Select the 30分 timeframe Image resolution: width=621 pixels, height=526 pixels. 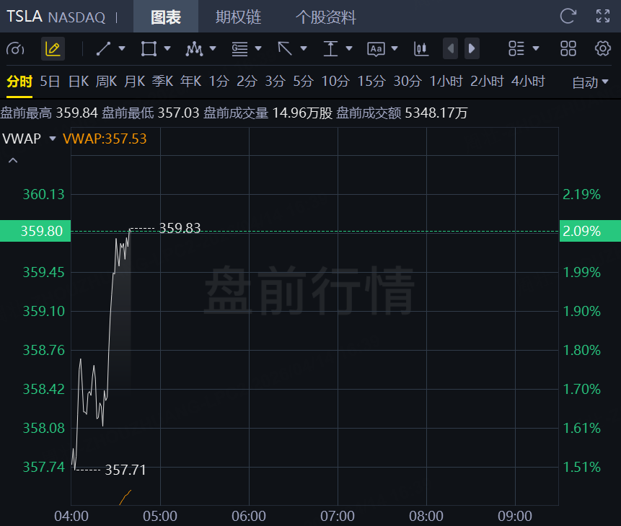[x=408, y=82]
